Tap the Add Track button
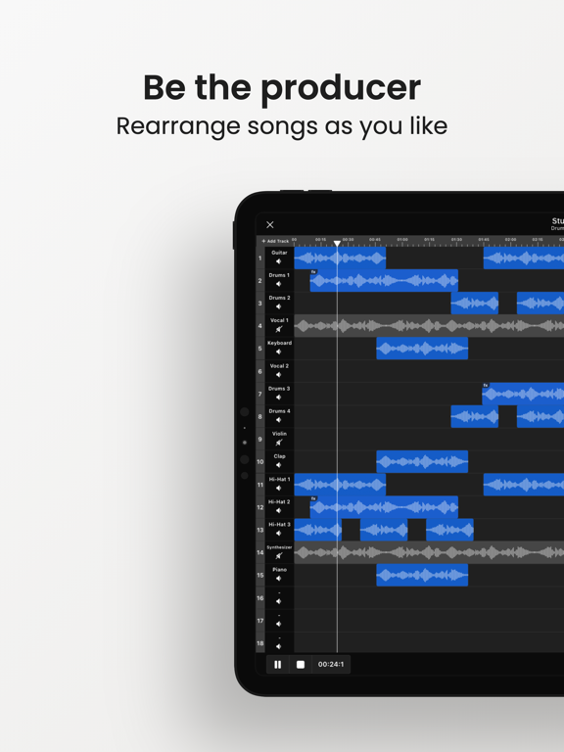Image resolution: width=564 pixels, height=752 pixels. tap(275, 241)
